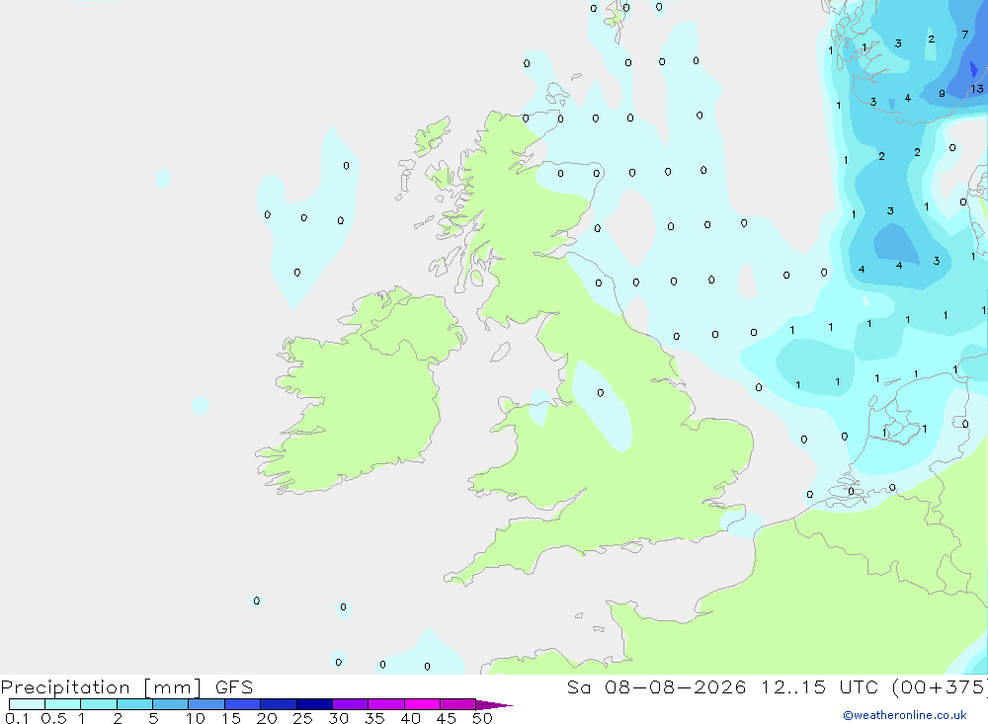
Task: Click the legend label '25'
Action: click(303, 718)
